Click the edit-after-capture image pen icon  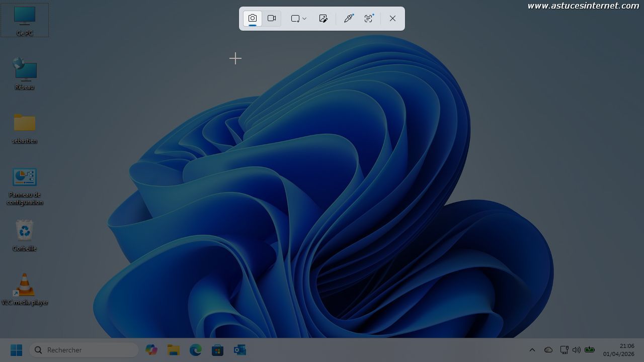[x=324, y=19]
